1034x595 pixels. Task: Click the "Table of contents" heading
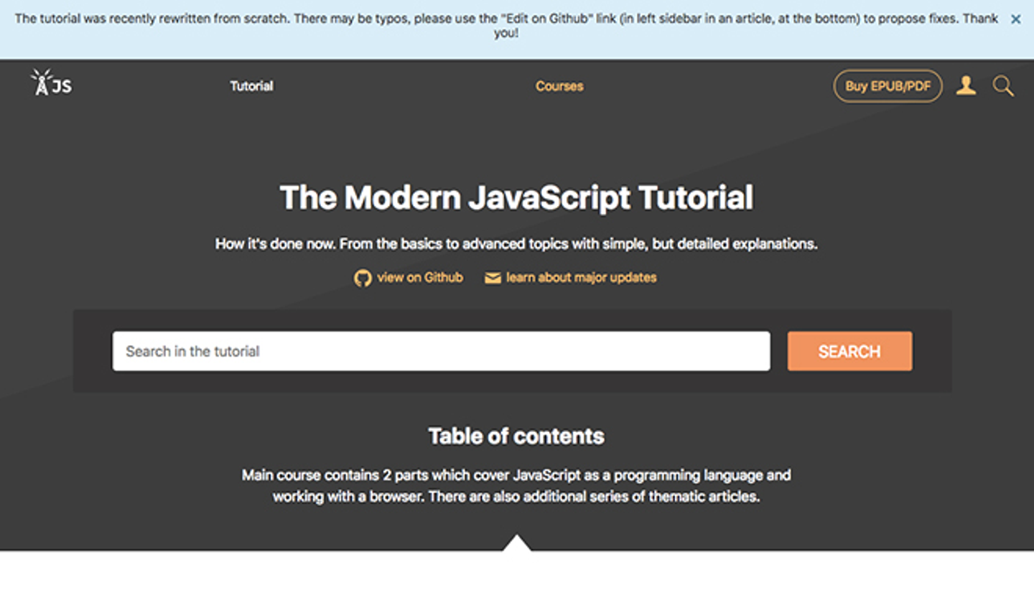click(516, 436)
